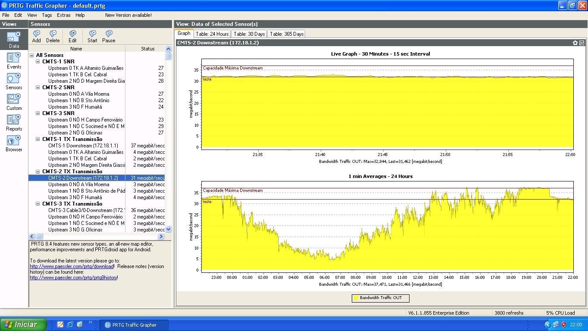Click the 3800 refreshs status entry
This screenshot has height=331, width=588.
coord(509,313)
